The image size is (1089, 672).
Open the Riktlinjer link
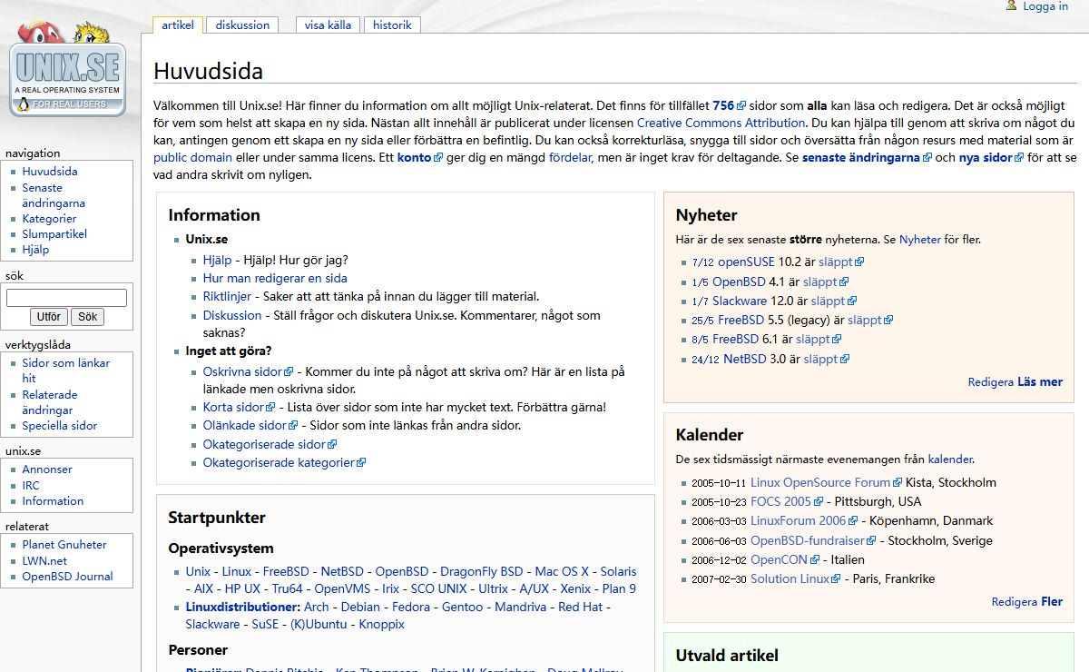226,296
